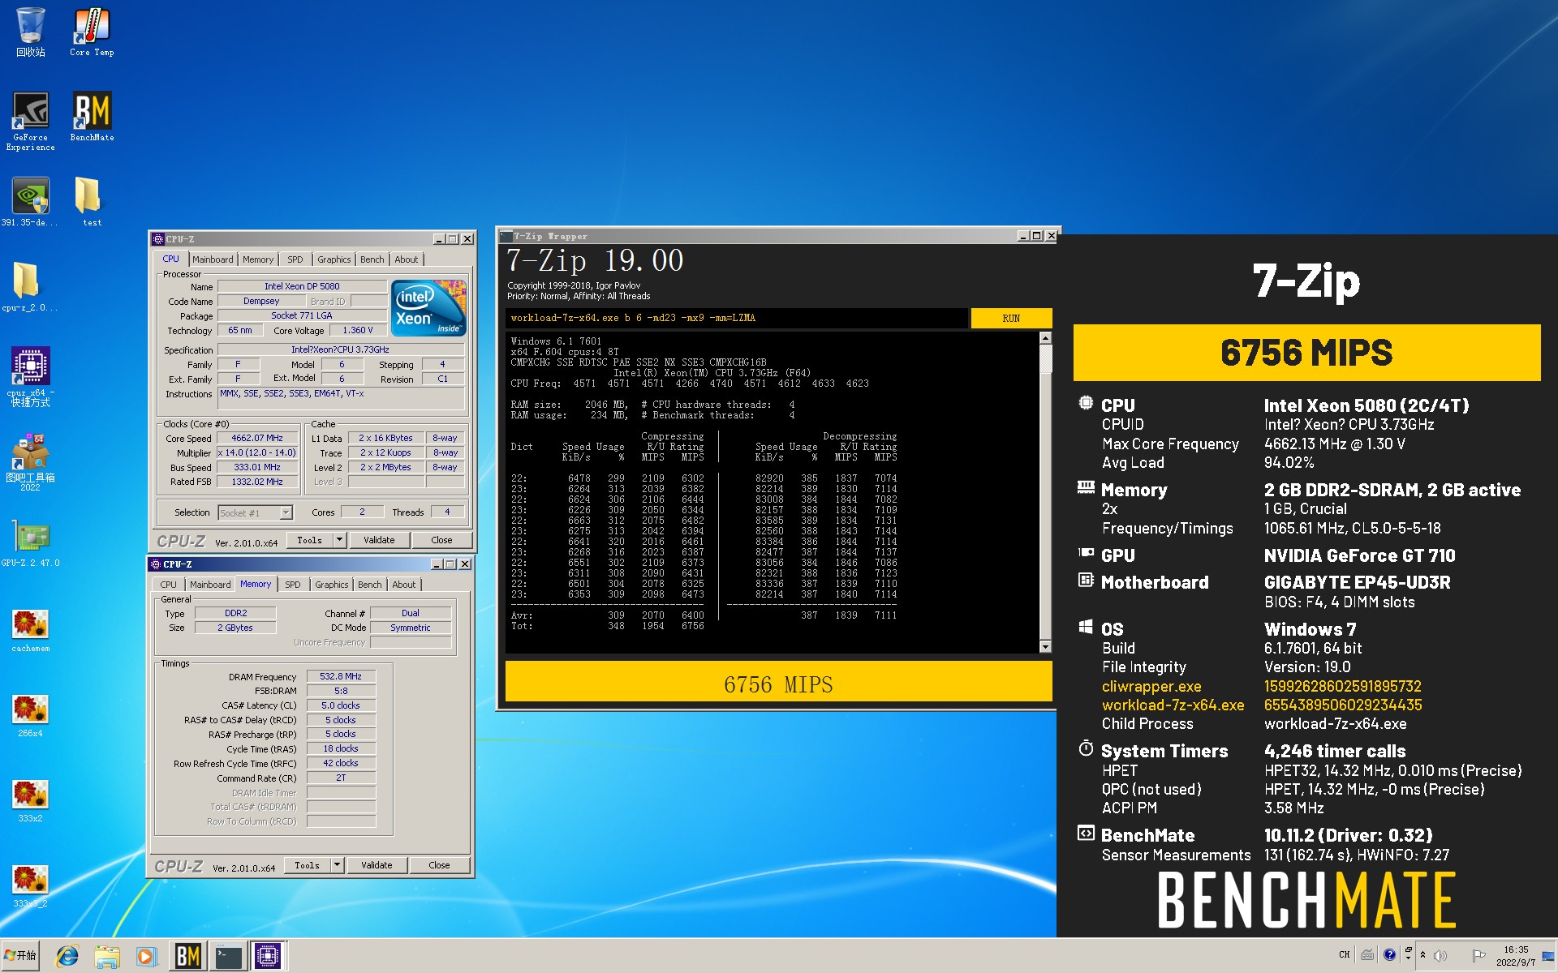Screen dimensions: 1558x973
Task: Click 7-Zip output scrollbar down arrow
Action: 1045,646
